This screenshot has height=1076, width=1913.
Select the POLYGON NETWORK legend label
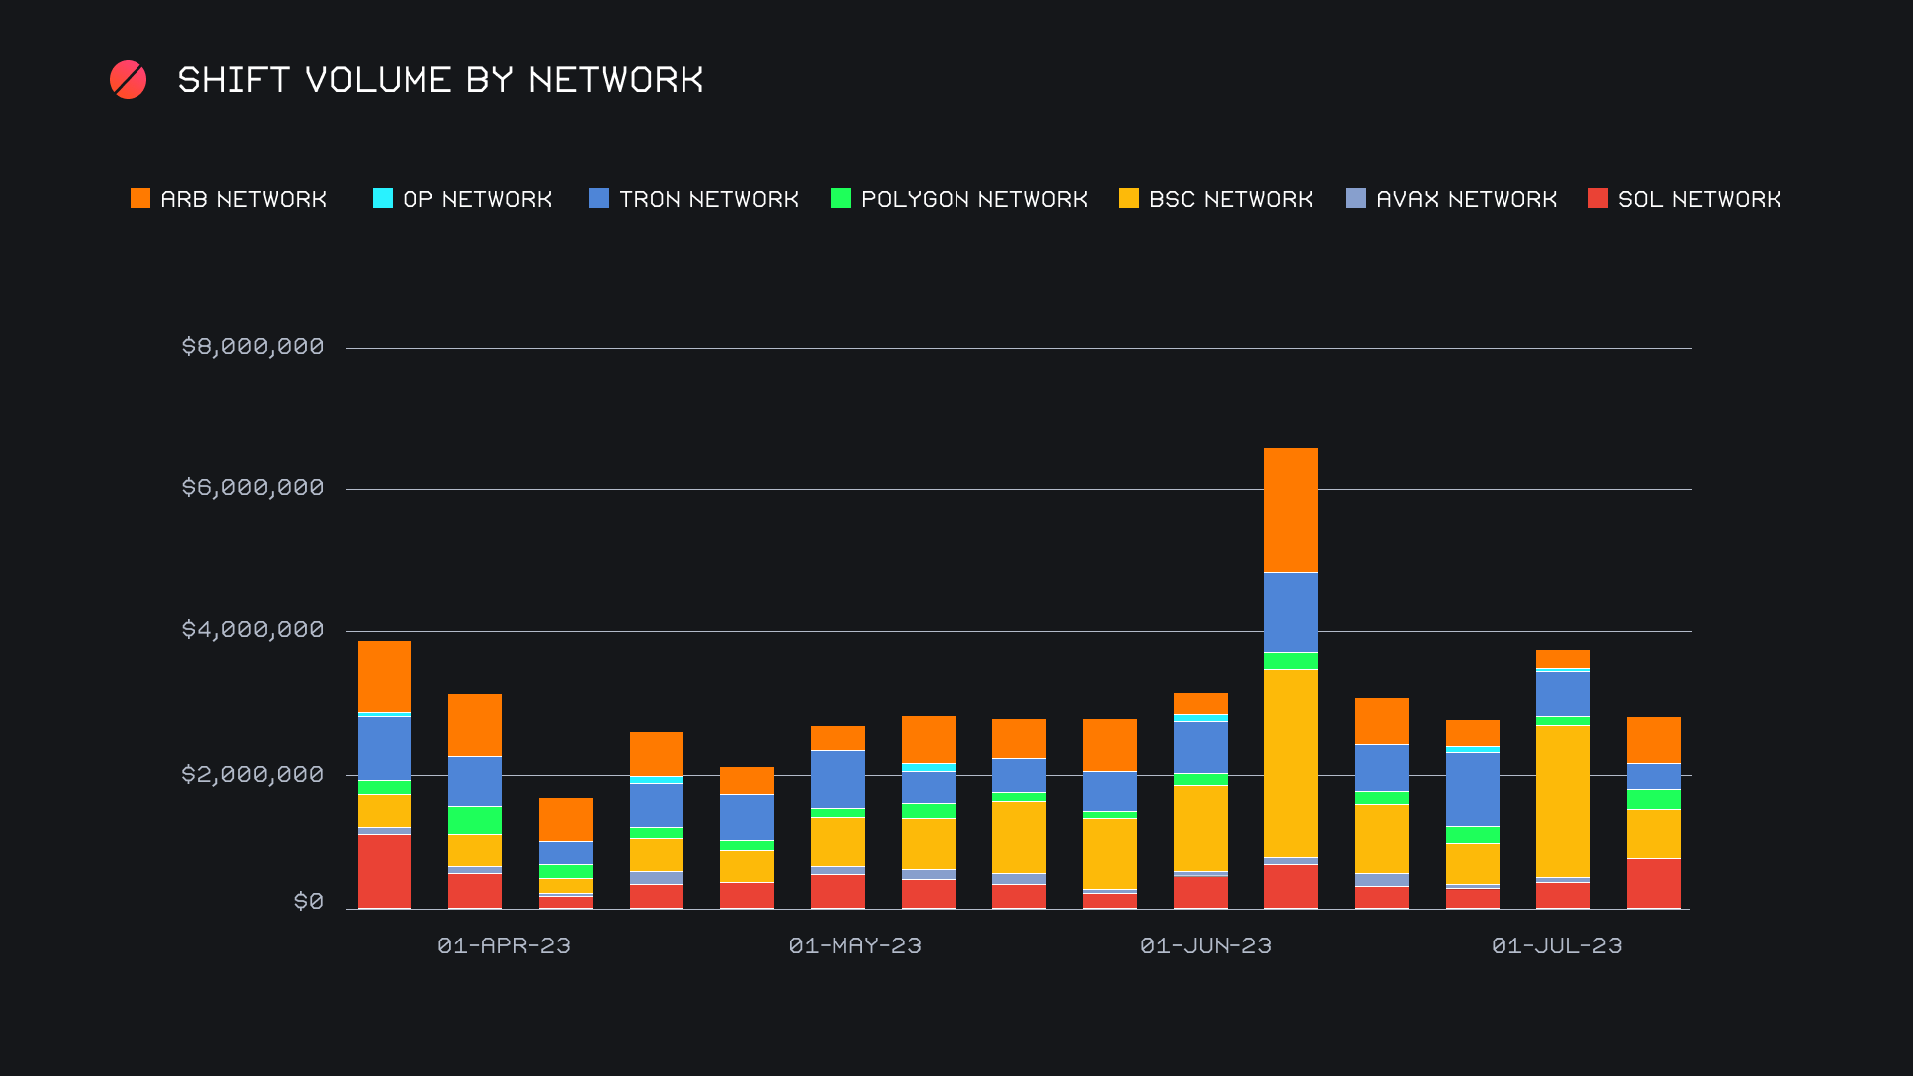pyautogui.click(x=974, y=199)
